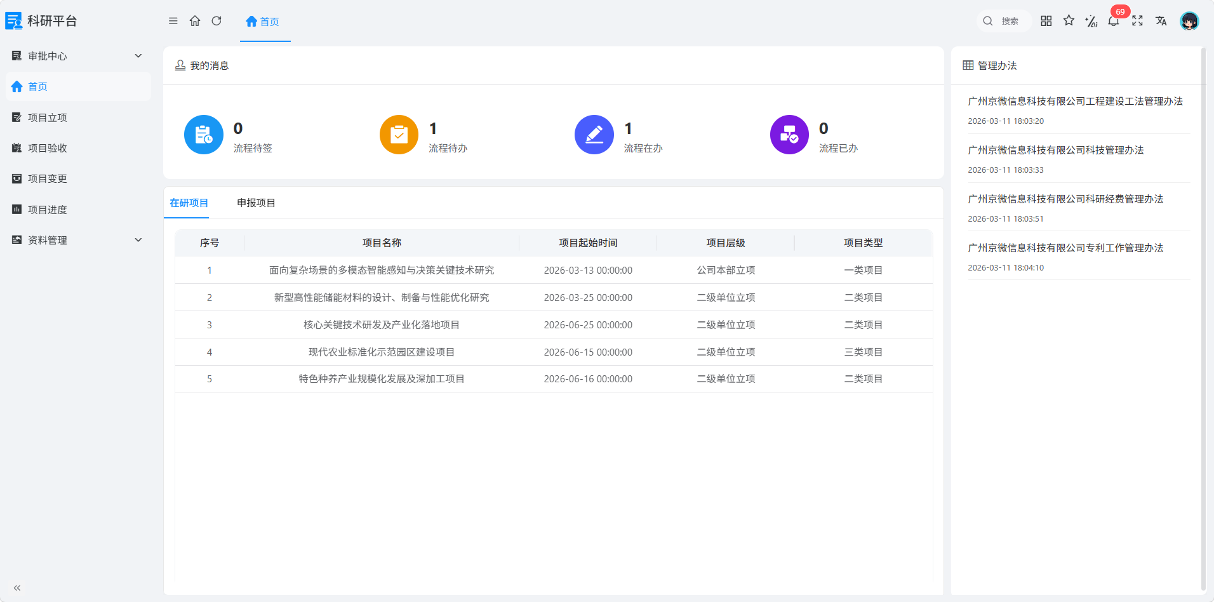
Task: Click the blue 流程在办 pen icon
Action: (x=594, y=135)
